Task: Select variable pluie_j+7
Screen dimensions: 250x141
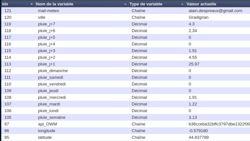Action: point(46,24)
